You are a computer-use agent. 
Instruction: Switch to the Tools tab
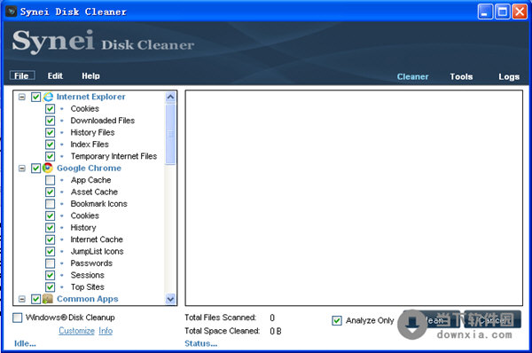point(461,76)
